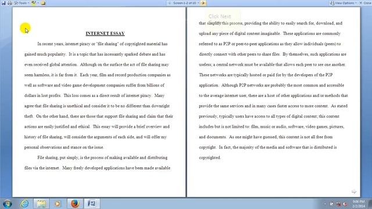Click line starting 'to the average internet user'
Screen dimensions: 372x209
point(273,95)
